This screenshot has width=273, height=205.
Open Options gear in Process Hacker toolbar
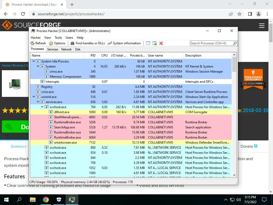coord(51,43)
